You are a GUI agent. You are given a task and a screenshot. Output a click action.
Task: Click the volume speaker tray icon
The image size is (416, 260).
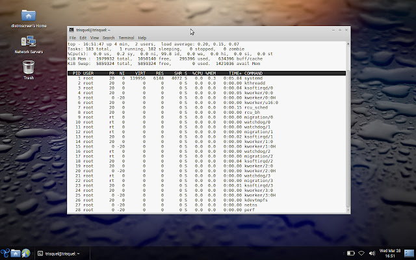[372, 253]
